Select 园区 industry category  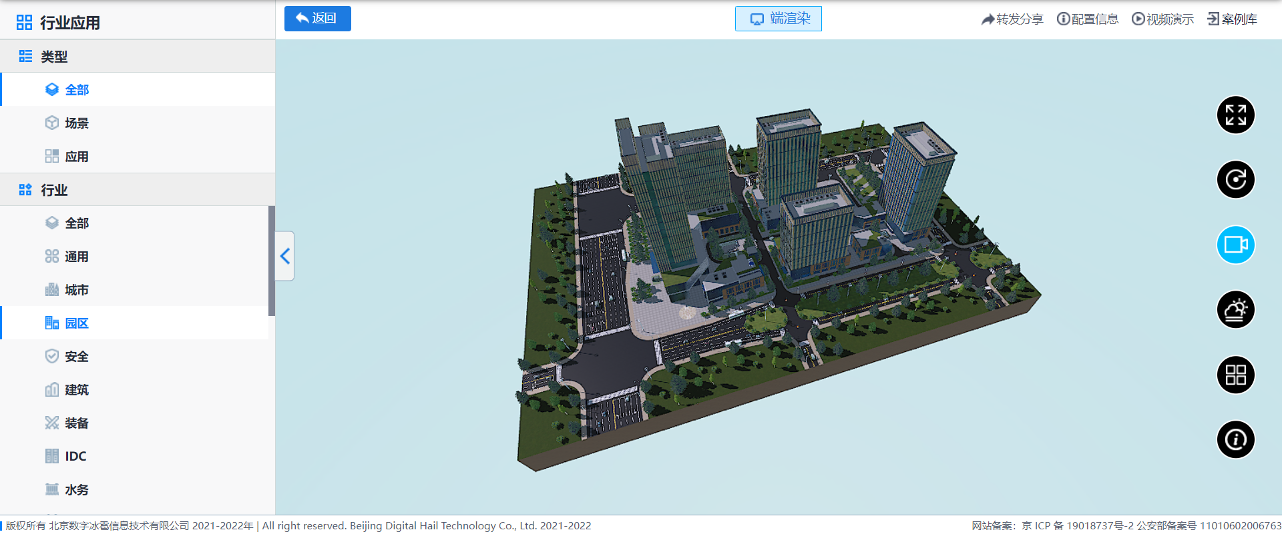pyautogui.click(x=134, y=323)
